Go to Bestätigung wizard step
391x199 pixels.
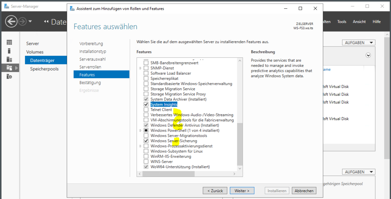(x=90, y=83)
